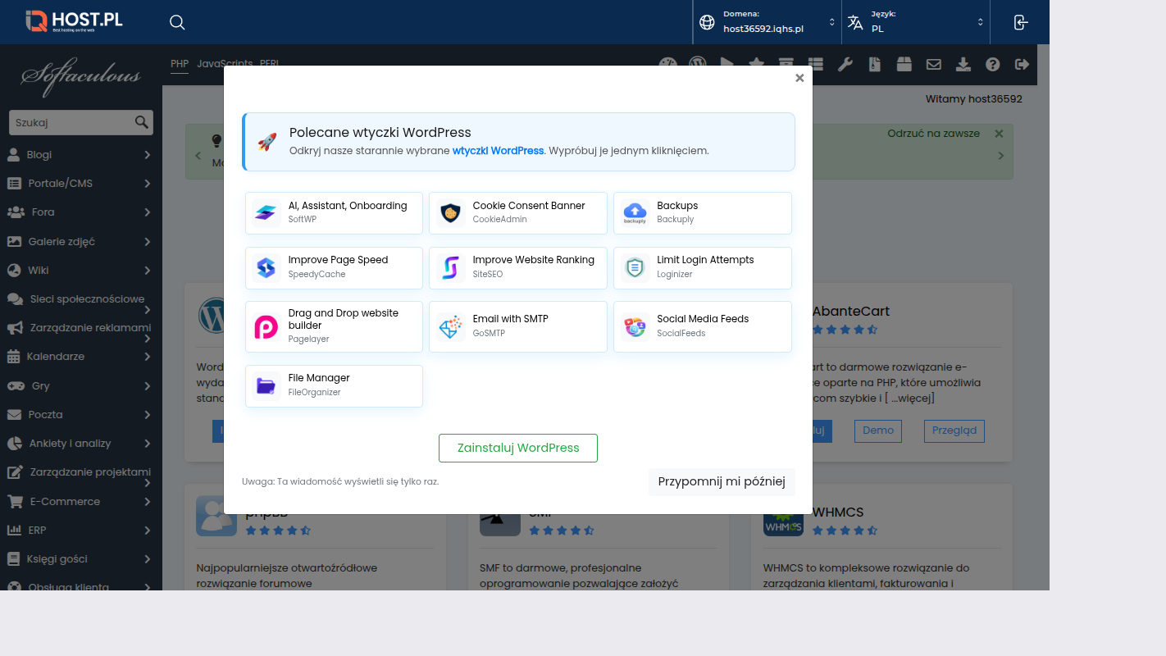Click the AbanteCart Demo button
1166x656 pixels.
click(x=878, y=431)
